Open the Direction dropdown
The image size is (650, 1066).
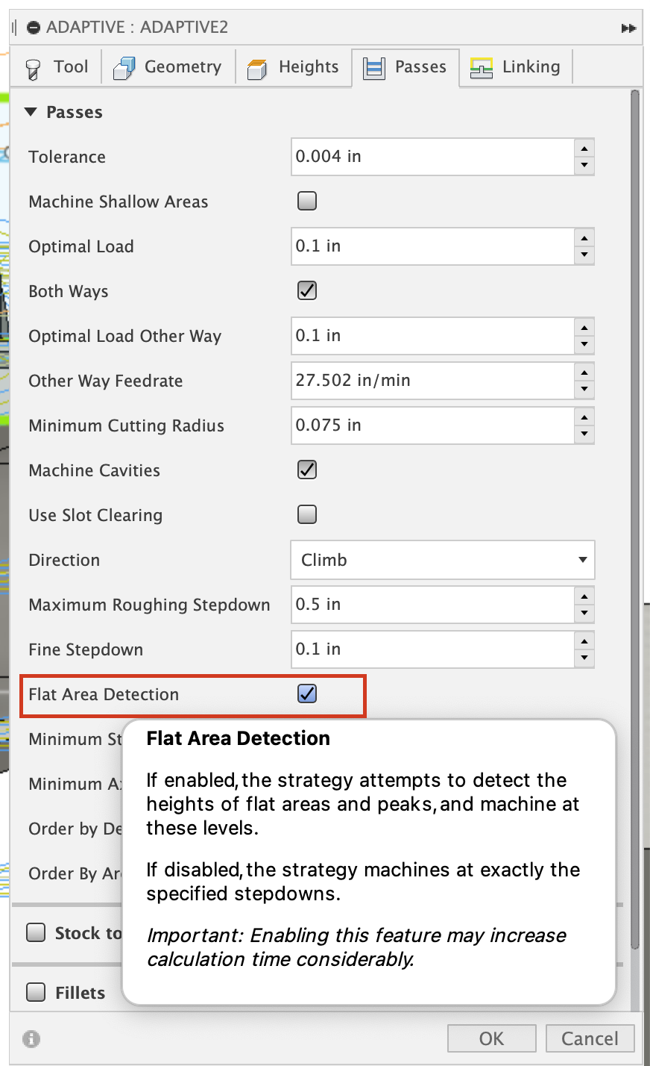click(442, 560)
